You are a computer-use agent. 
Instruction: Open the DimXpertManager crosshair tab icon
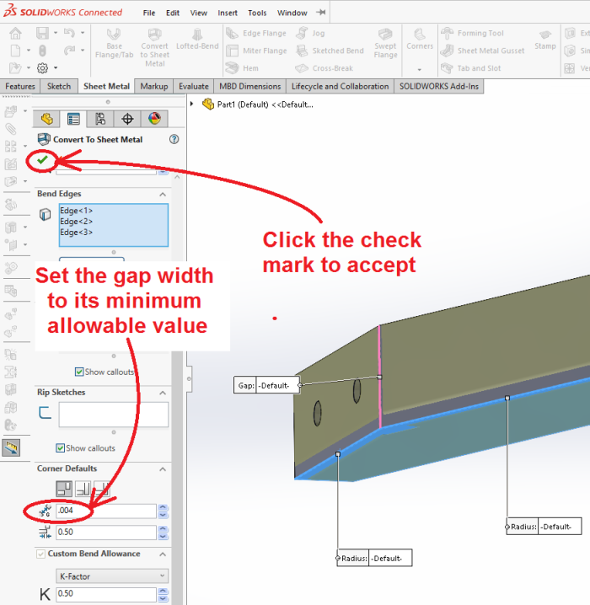(127, 119)
